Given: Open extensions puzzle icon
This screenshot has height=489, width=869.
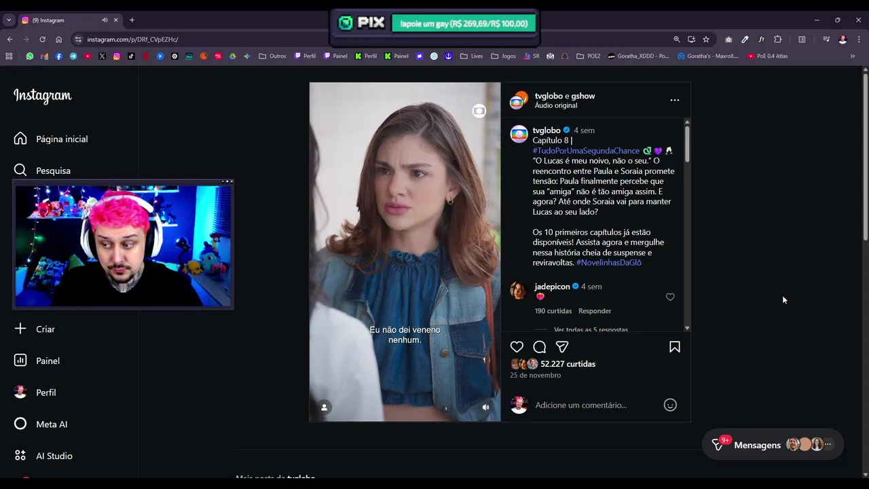Looking at the screenshot, I should pos(778,39).
